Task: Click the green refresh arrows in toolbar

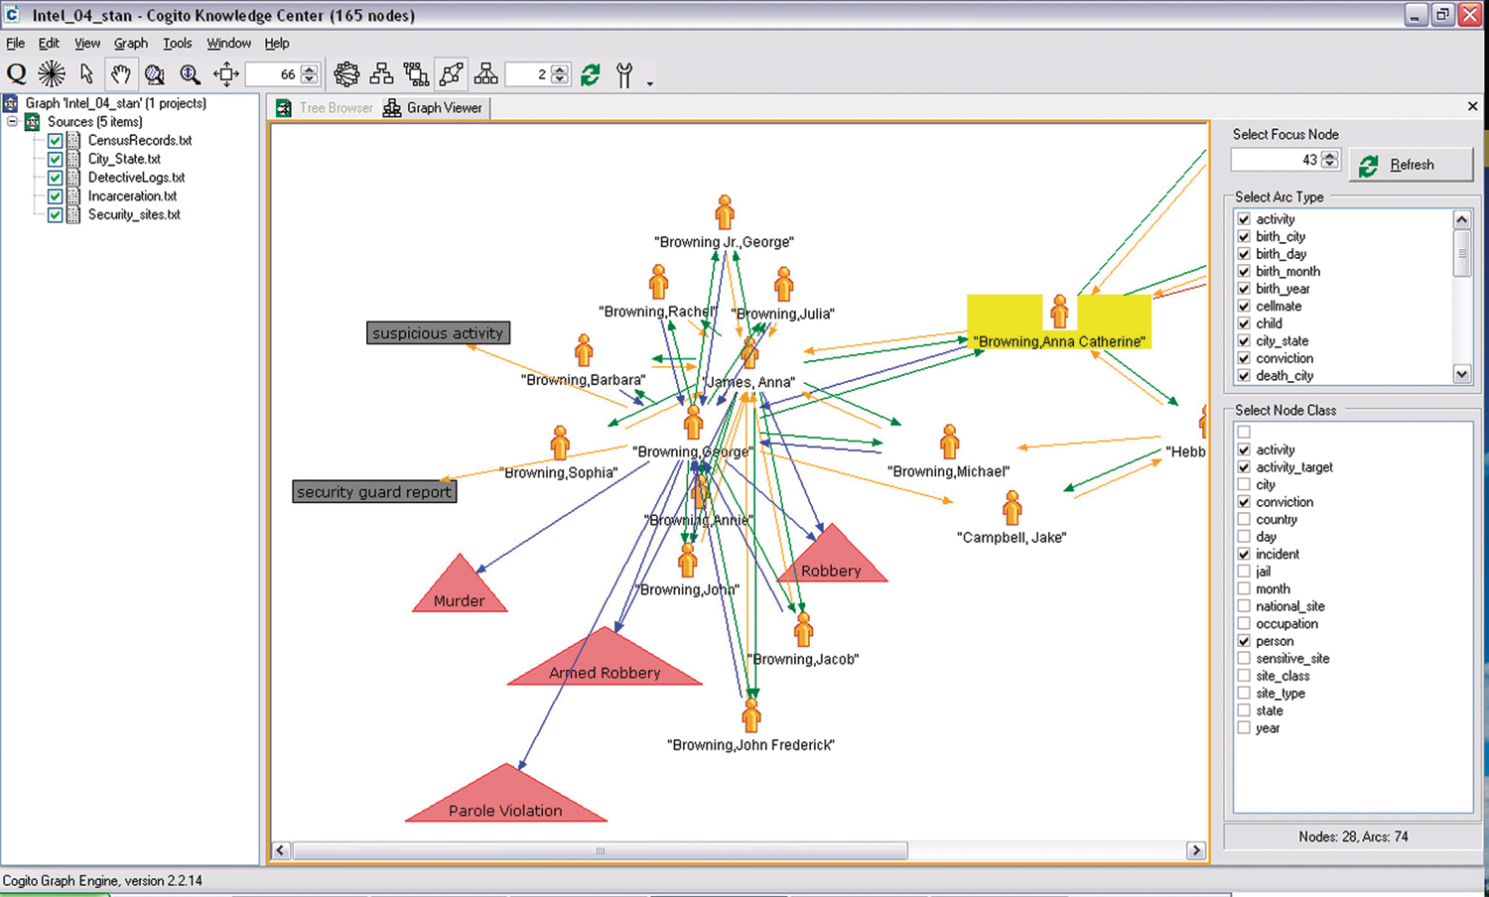Action: click(x=591, y=75)
